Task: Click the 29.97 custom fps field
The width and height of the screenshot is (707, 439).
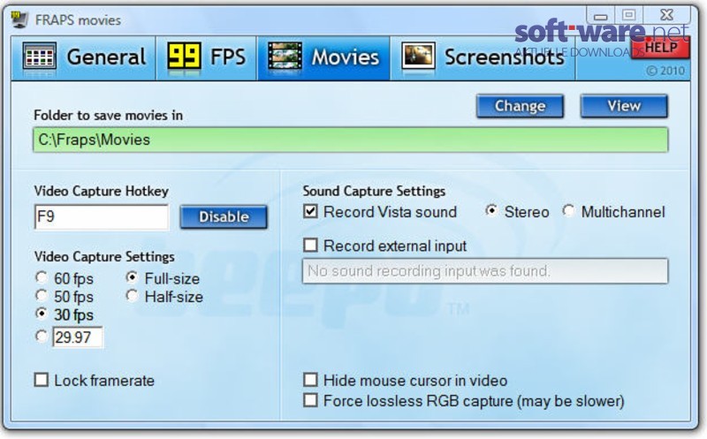Action: coord(78,337)
